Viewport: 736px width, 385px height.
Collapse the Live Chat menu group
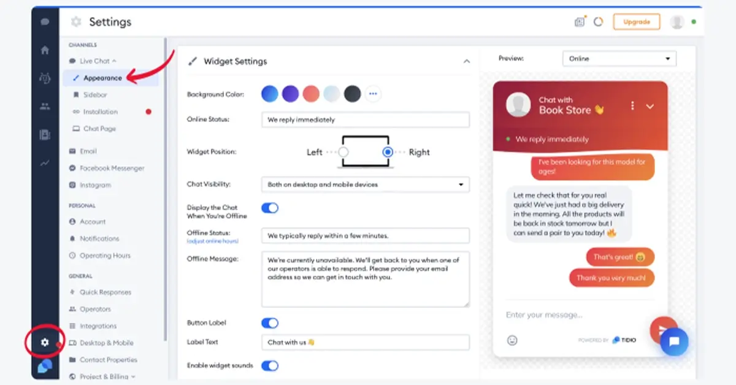(x=92, y=61)
